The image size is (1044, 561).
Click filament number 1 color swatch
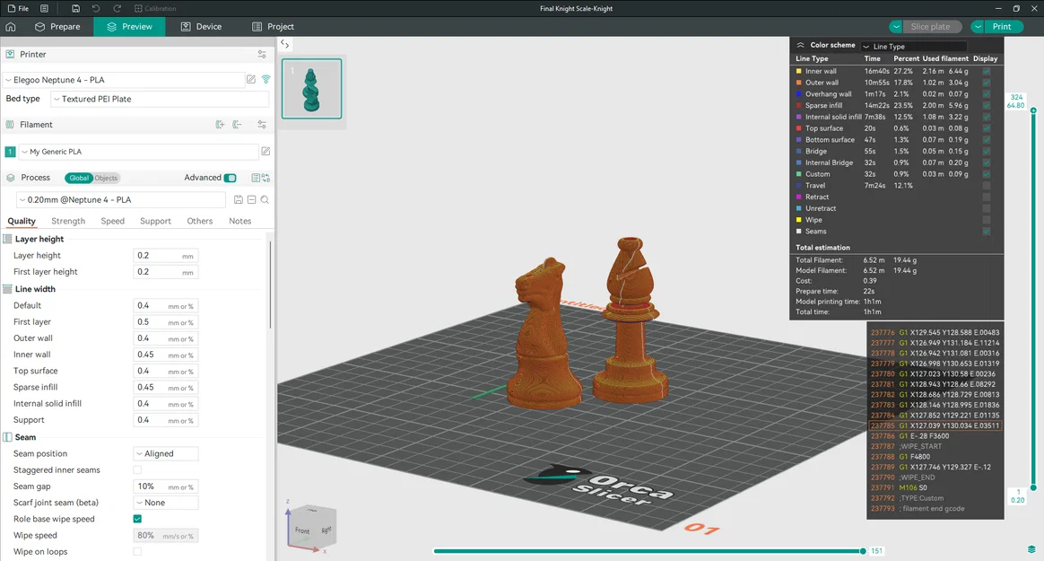10,152
